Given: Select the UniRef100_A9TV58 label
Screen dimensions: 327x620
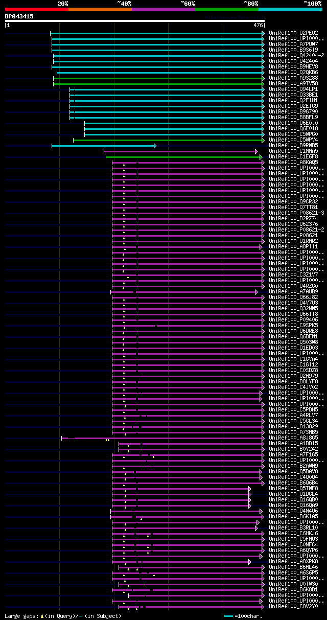Looking at the screenshot, I should pos(293,83).
